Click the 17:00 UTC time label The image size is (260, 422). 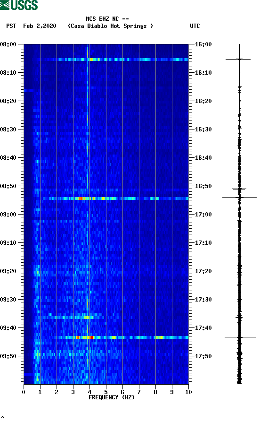pyautogui.click(x=203, y=215)
